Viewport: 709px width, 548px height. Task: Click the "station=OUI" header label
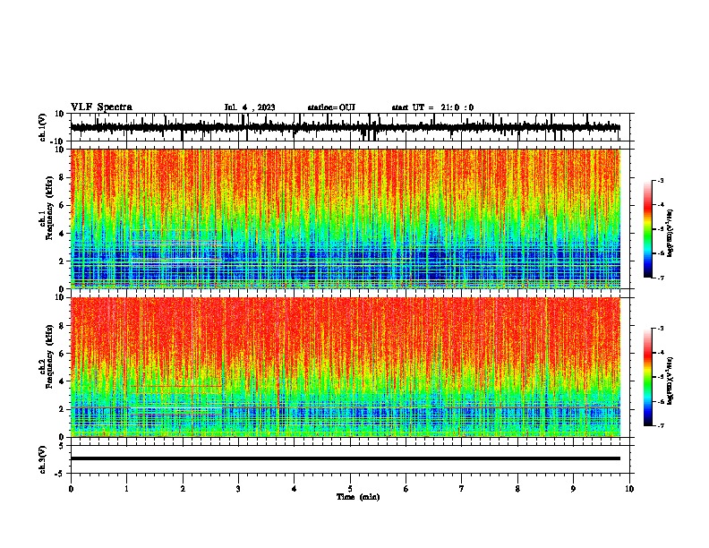331,107
